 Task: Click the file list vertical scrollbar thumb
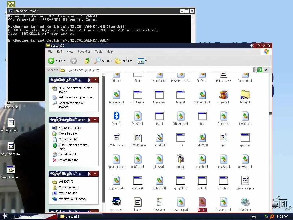270,113
